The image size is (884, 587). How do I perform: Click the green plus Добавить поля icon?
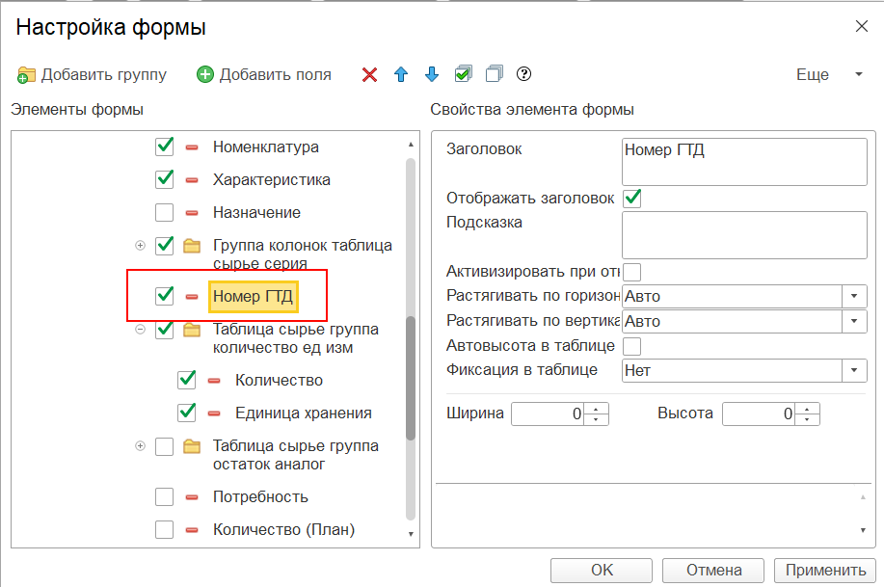(205, 74)
